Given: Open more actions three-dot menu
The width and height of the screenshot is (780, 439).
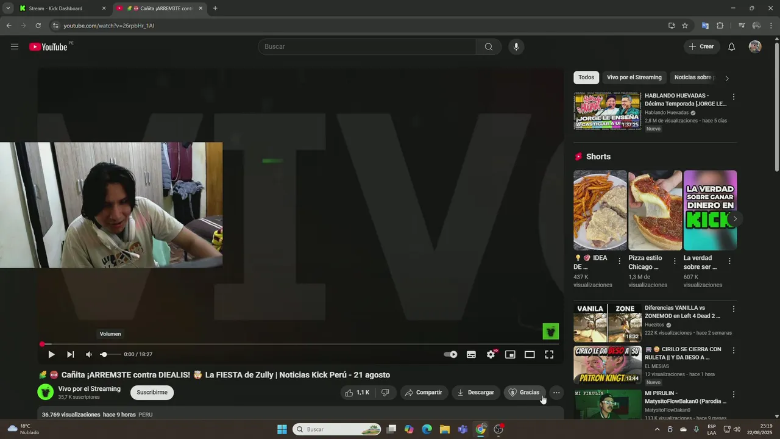Looking at the screenshot, I should [556, 393].
